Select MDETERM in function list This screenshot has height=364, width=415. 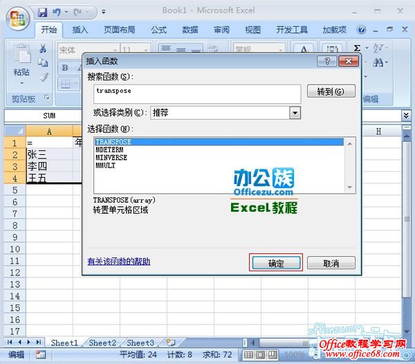coord(219,150)
